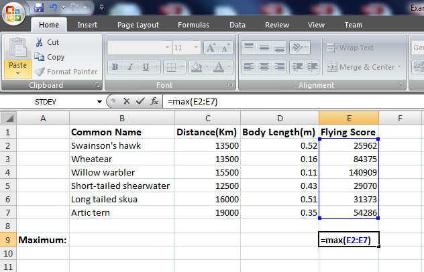Toggle Wrap Text
This screenshot has width=424, height=272.
pos(350,48)
